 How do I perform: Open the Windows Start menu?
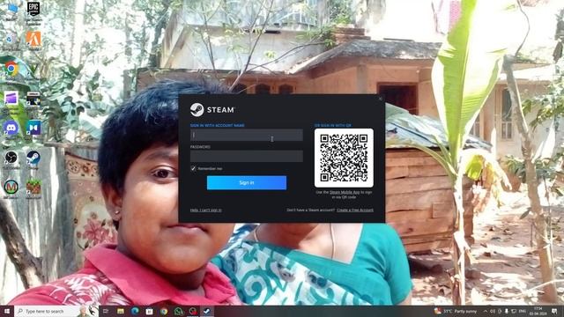[x=7, y=311]
